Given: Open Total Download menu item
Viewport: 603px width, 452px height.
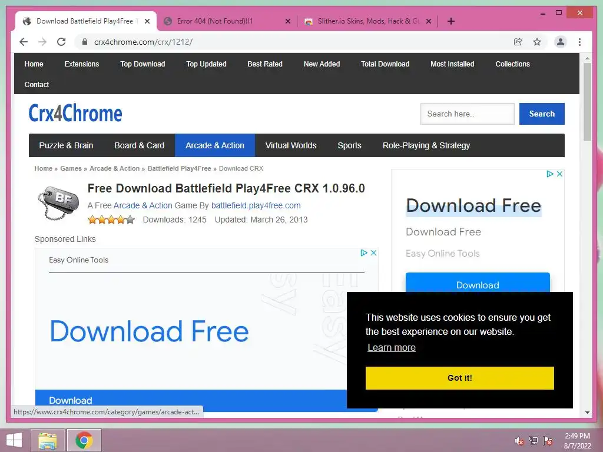Looking at the screenshot, I should click(385, 64).
